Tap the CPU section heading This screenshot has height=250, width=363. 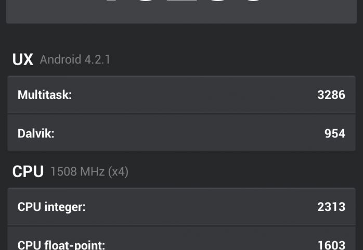click(x=28, y=171)
